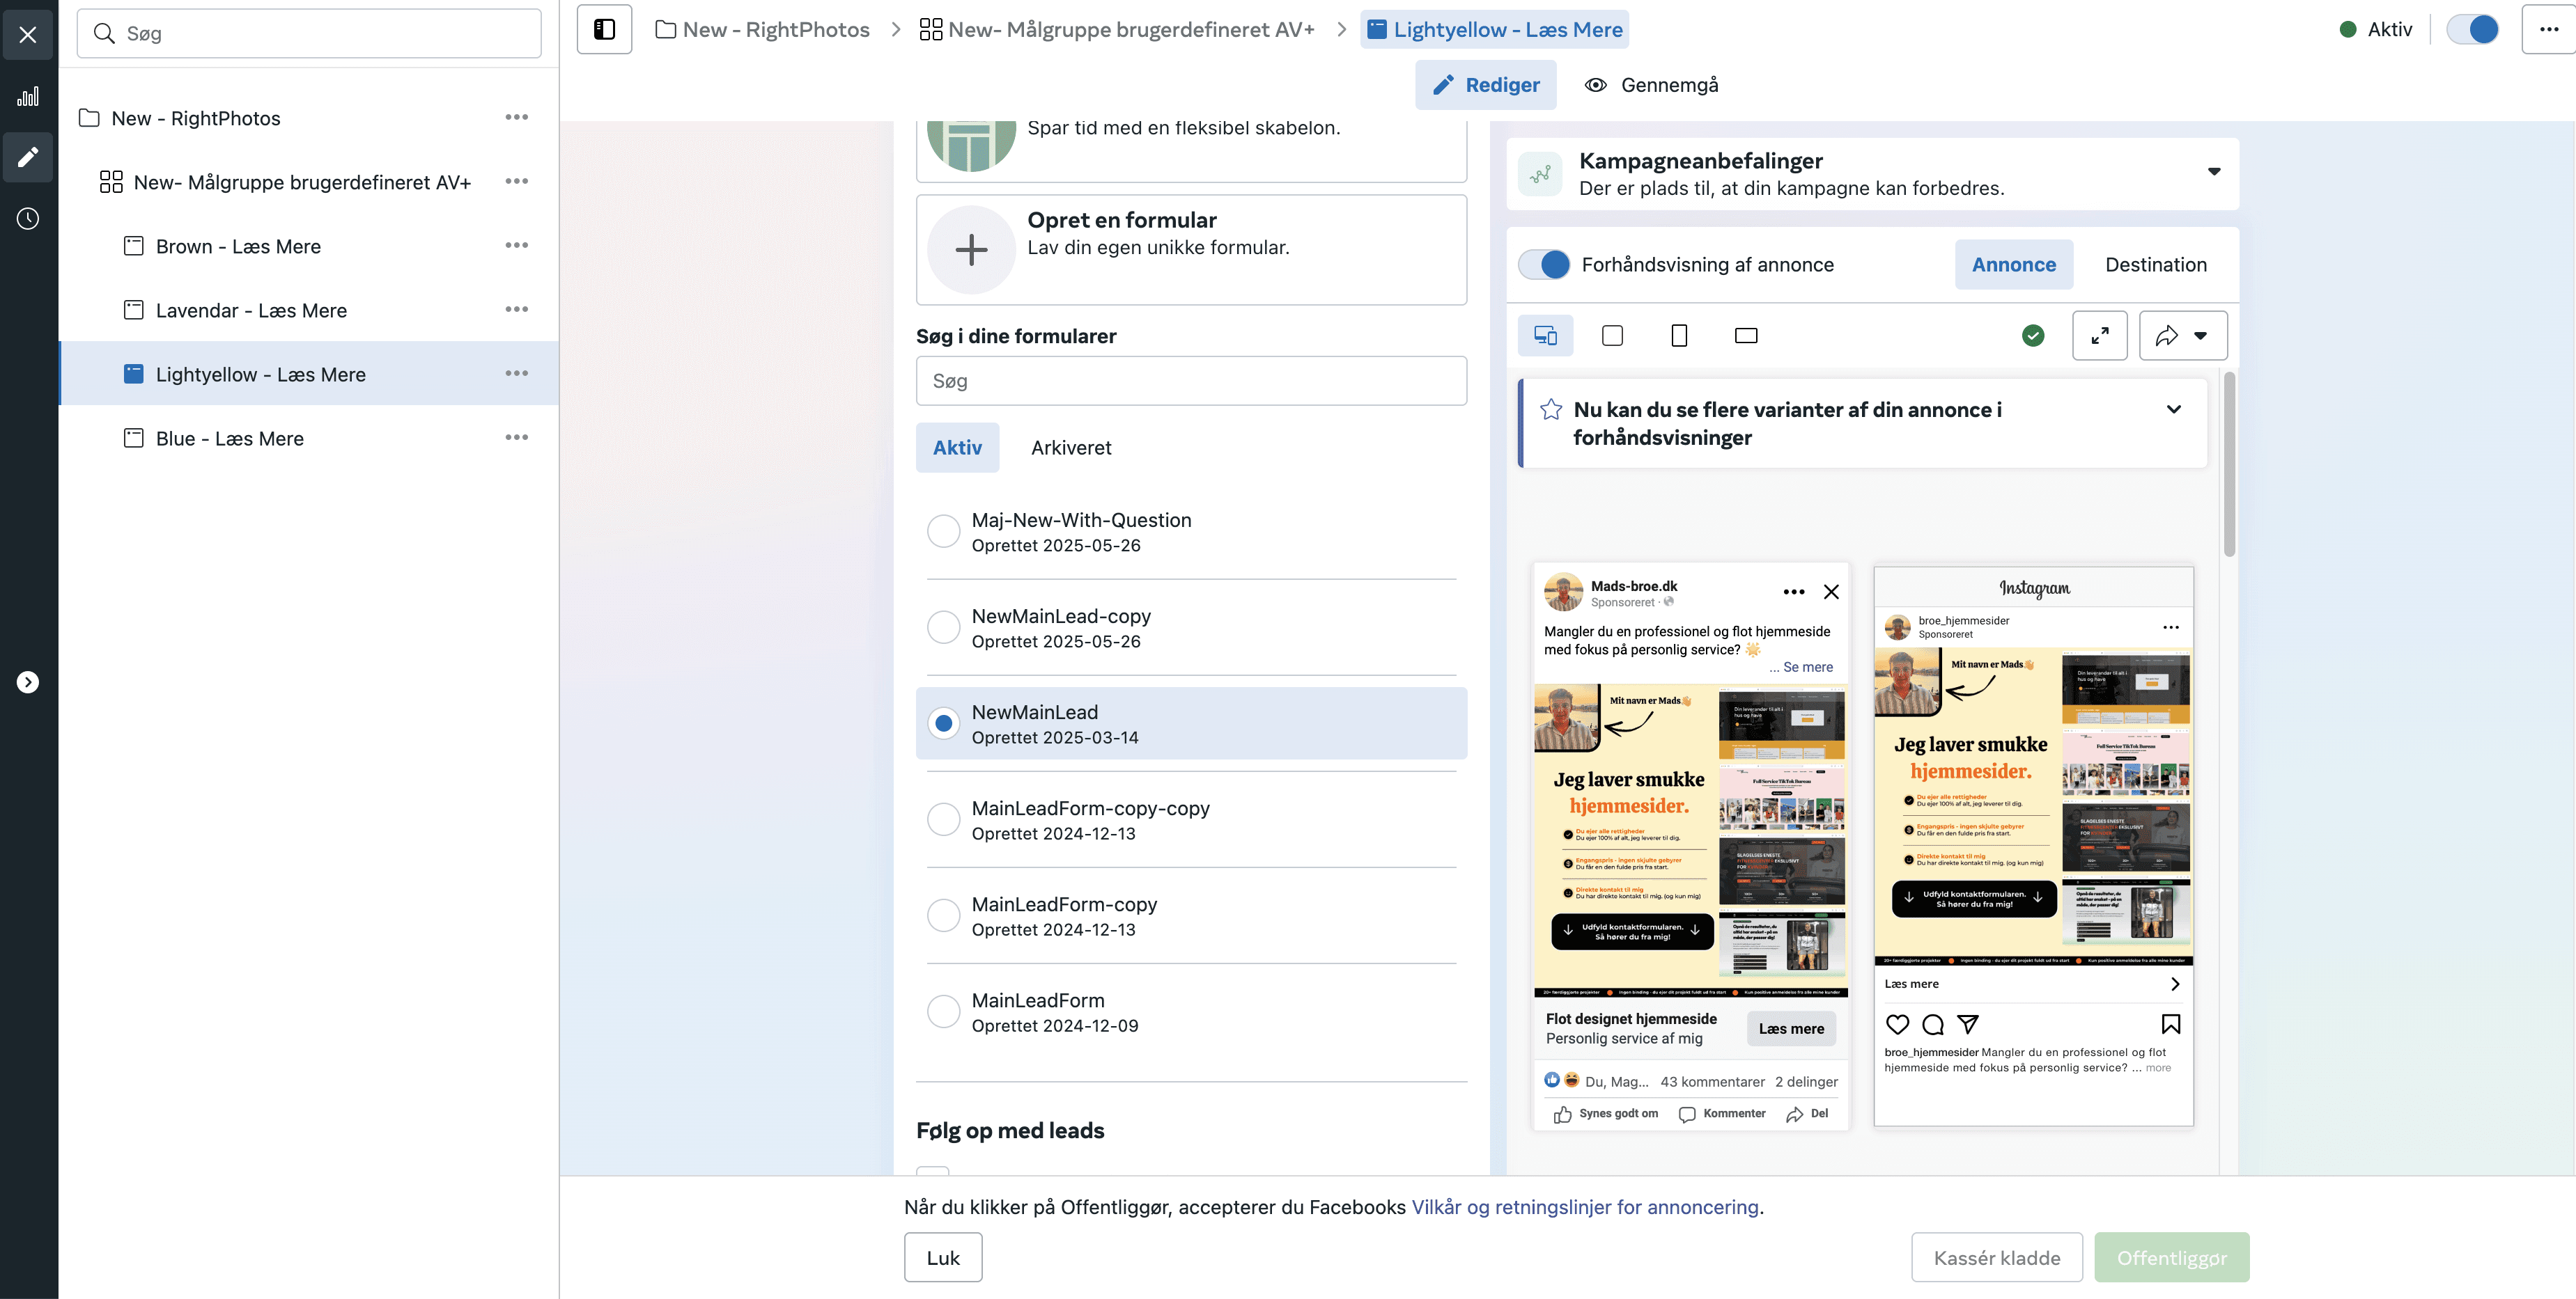Click Se mere in the Facebook preview
Viewport: 2576px width, 1299px height.
[1807, 666]
